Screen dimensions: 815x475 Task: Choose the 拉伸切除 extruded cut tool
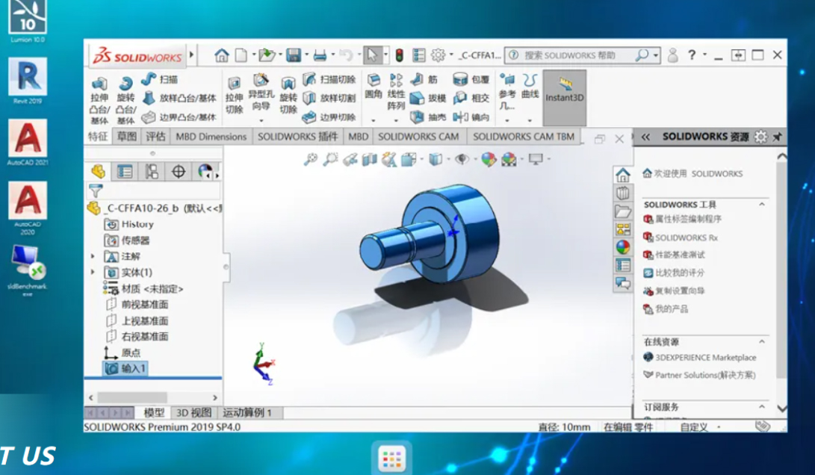(234, 95)
